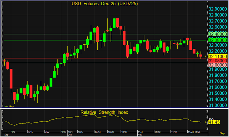Click the 31.30000 price axis label
The width and height of the screenshot is (229, 137).
click(x=217, y=105)
